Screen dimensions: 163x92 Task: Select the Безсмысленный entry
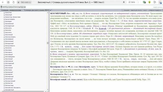click(10, 81)
